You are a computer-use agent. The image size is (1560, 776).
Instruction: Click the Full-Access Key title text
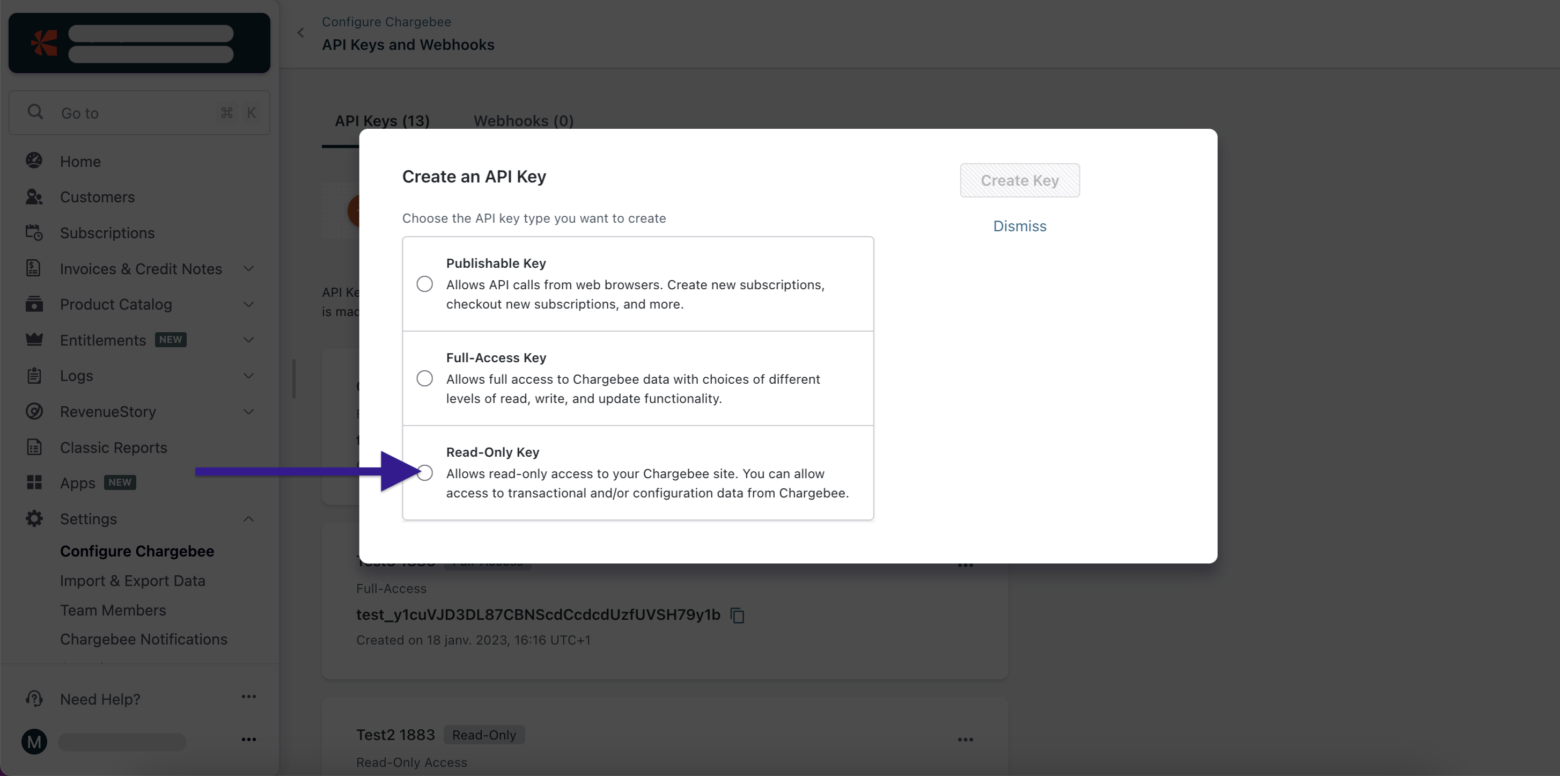tap(496, 357)
